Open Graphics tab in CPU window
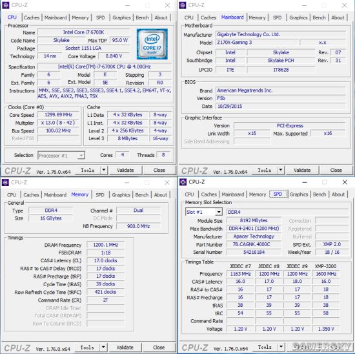 pos(121,17)
